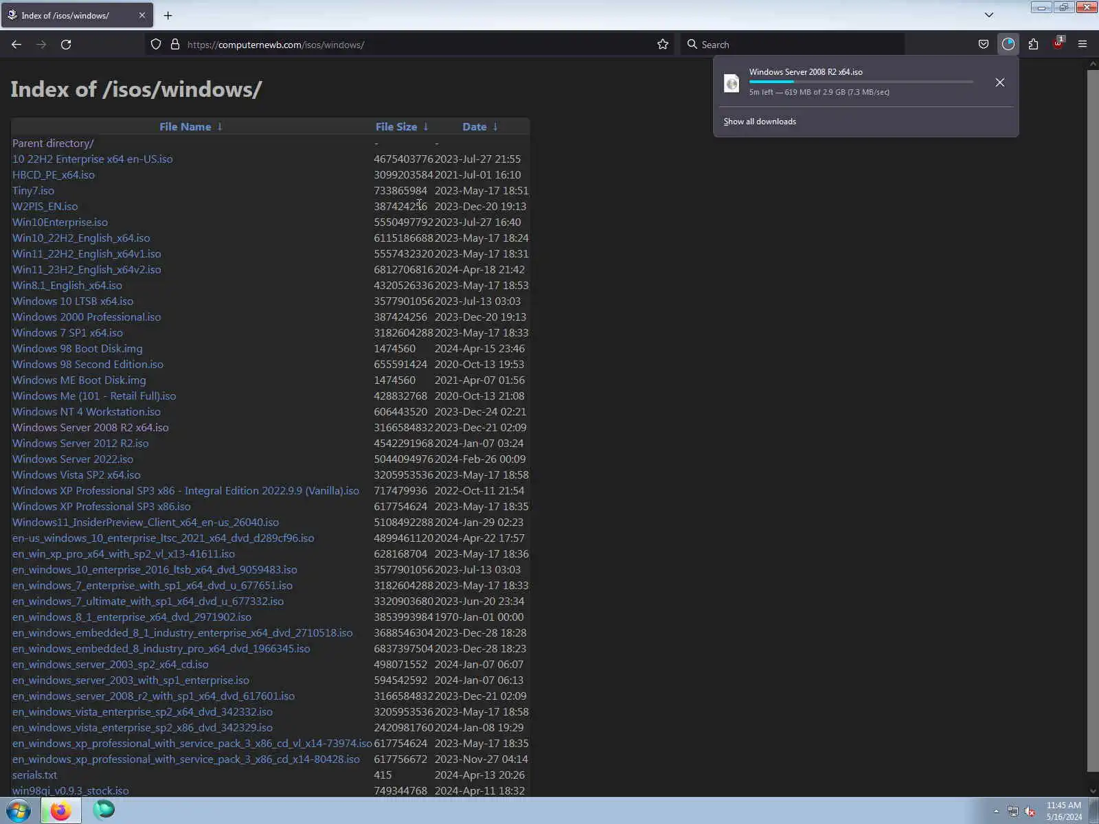Select the Index of /isos/windows/ tab

coord(77,15)
